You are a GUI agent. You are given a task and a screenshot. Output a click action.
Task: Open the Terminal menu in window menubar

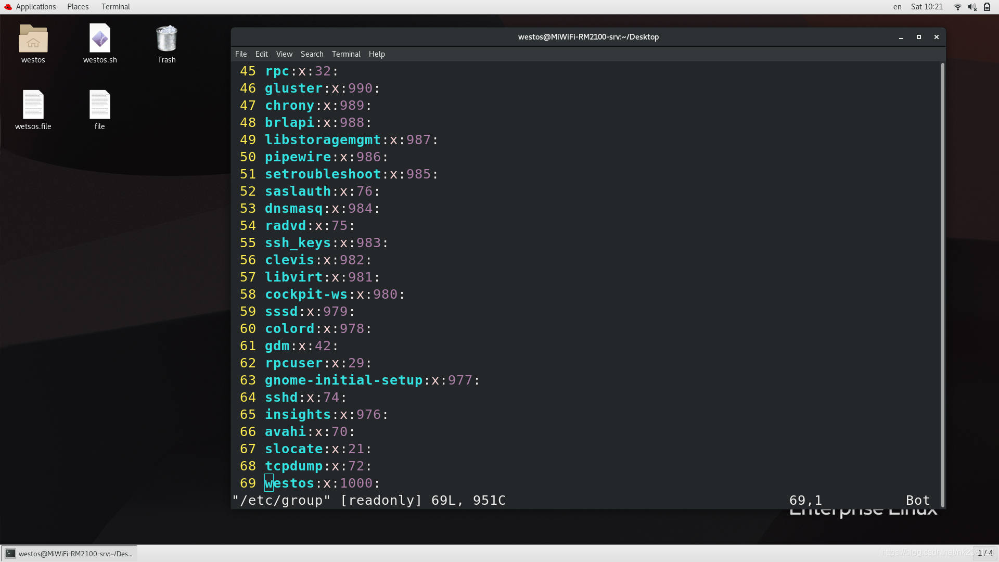(x=346, y=54)
